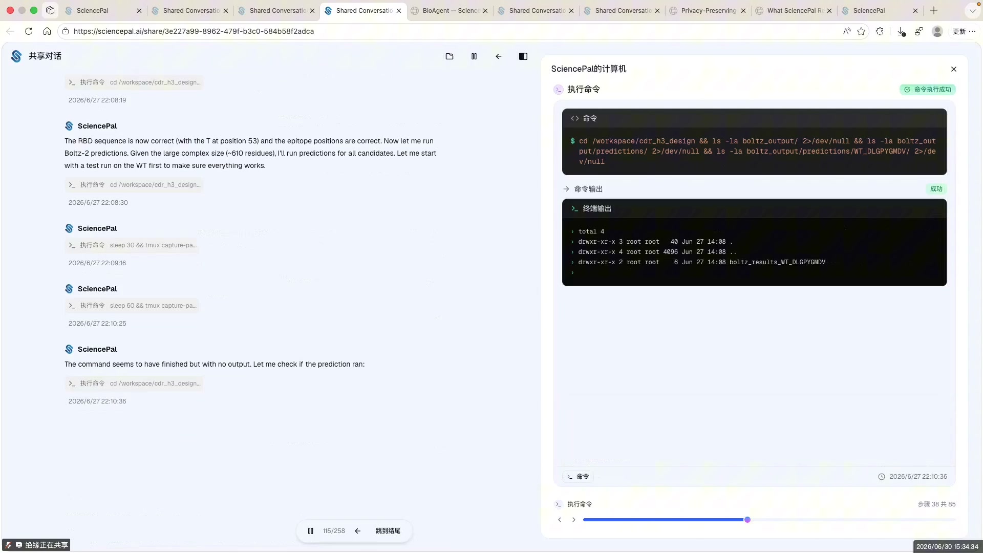Open the sleep 30 && tmux command chip
983x553 pixels.
tap(132, 245)
